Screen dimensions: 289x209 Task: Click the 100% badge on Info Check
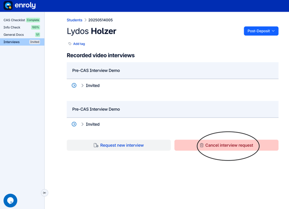point(35,27)
